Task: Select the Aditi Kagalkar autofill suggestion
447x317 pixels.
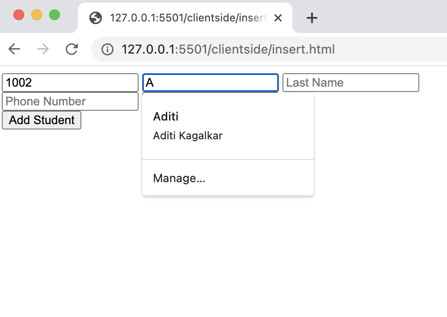Action: click(x=188, y=135)
